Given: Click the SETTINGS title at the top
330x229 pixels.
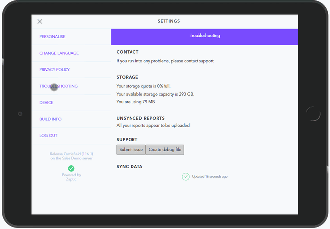Looking at the screenshot, I should point(169,21).
